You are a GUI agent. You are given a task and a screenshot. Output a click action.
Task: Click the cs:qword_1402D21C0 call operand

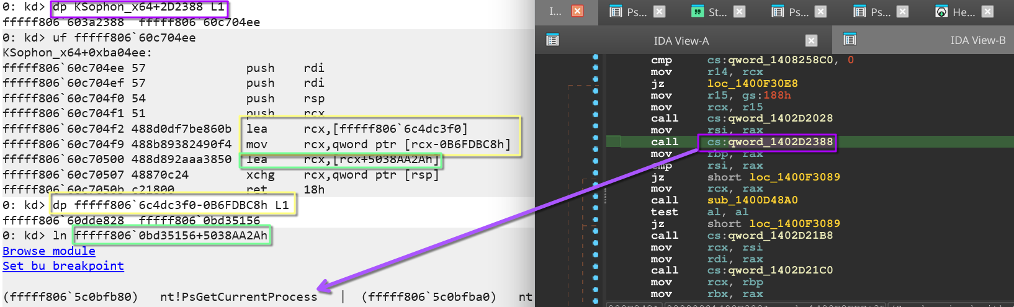769,270
